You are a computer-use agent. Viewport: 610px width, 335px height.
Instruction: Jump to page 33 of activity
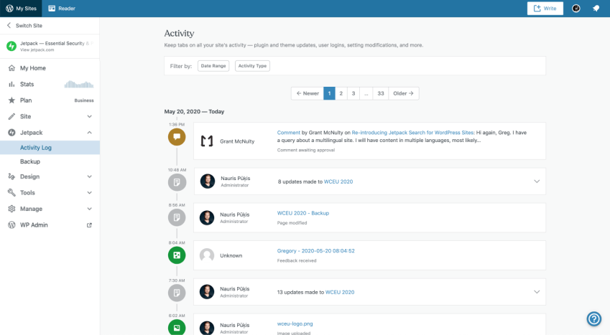point(381,93)
